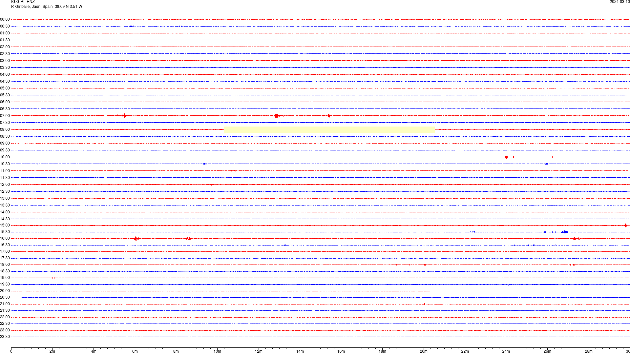Click the 2m axis tick label
630x354 pixels.
(x=52, y=351)
